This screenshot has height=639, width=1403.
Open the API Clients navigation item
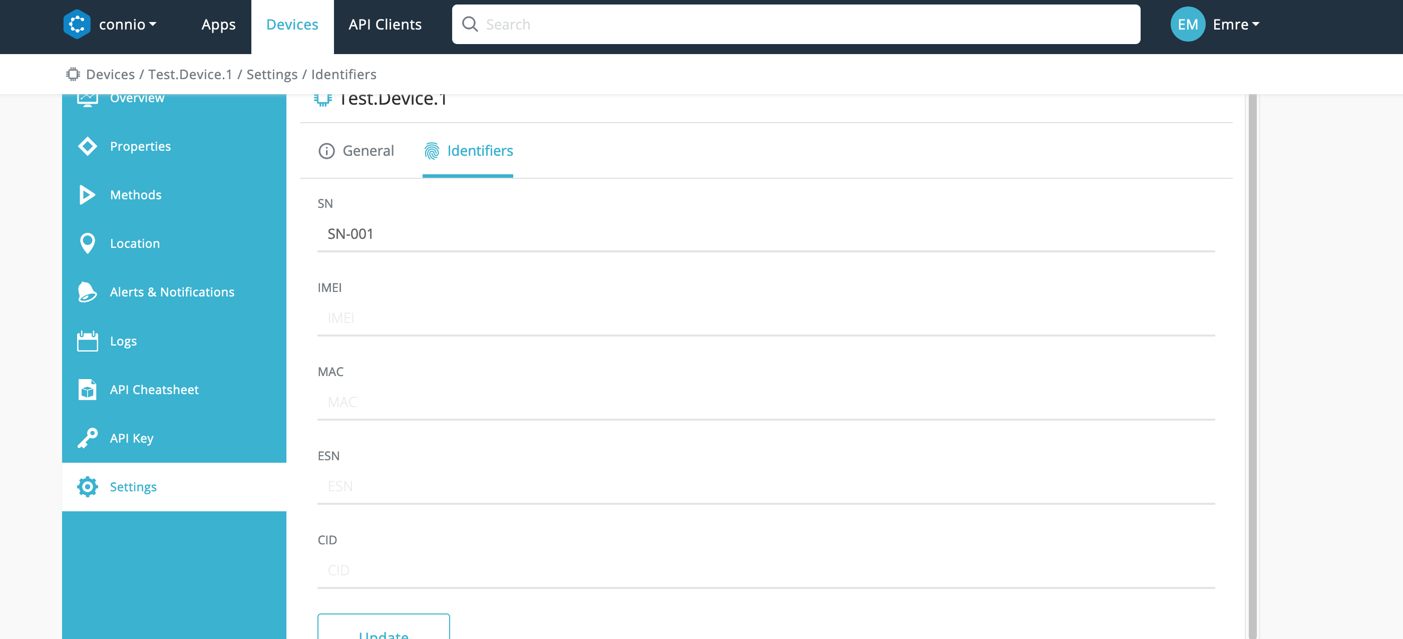(x=385, y=25)
